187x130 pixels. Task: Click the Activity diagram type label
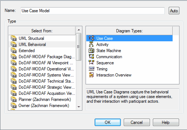click(102, 45)
